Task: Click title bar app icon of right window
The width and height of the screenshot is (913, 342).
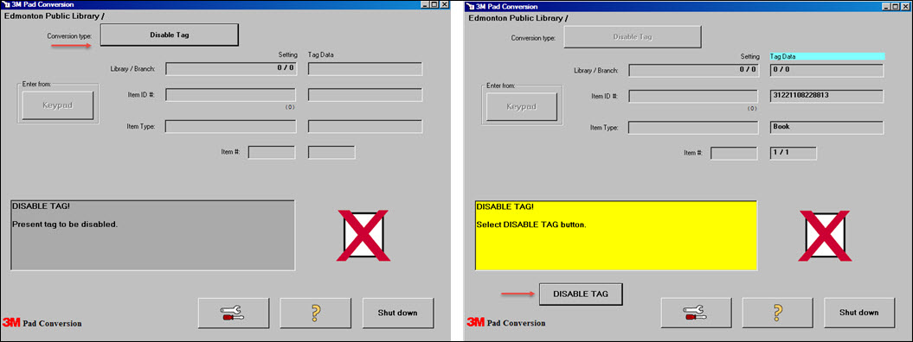Action: tap(471, 6)
